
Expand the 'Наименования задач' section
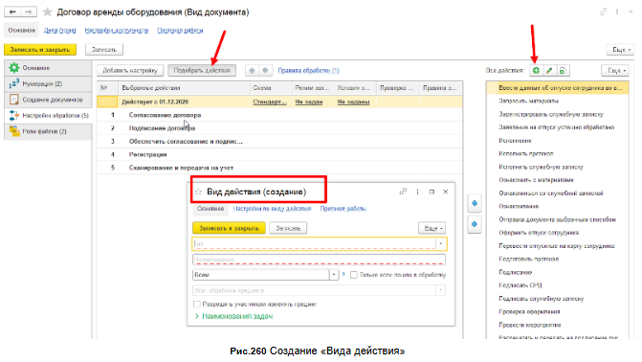pos(232,316)
